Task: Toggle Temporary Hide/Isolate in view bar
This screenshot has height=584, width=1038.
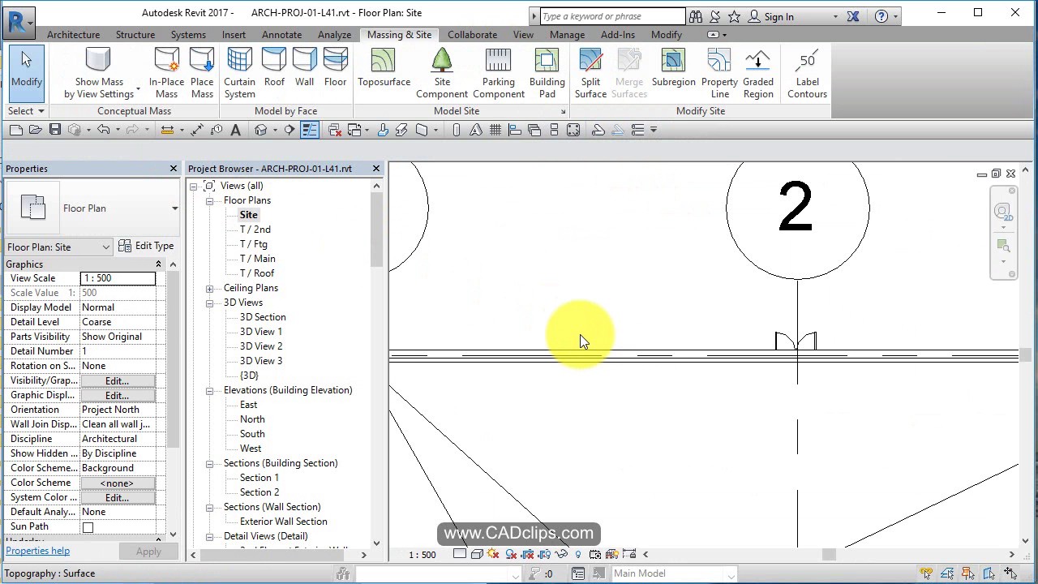Action: tap(561, 554)
